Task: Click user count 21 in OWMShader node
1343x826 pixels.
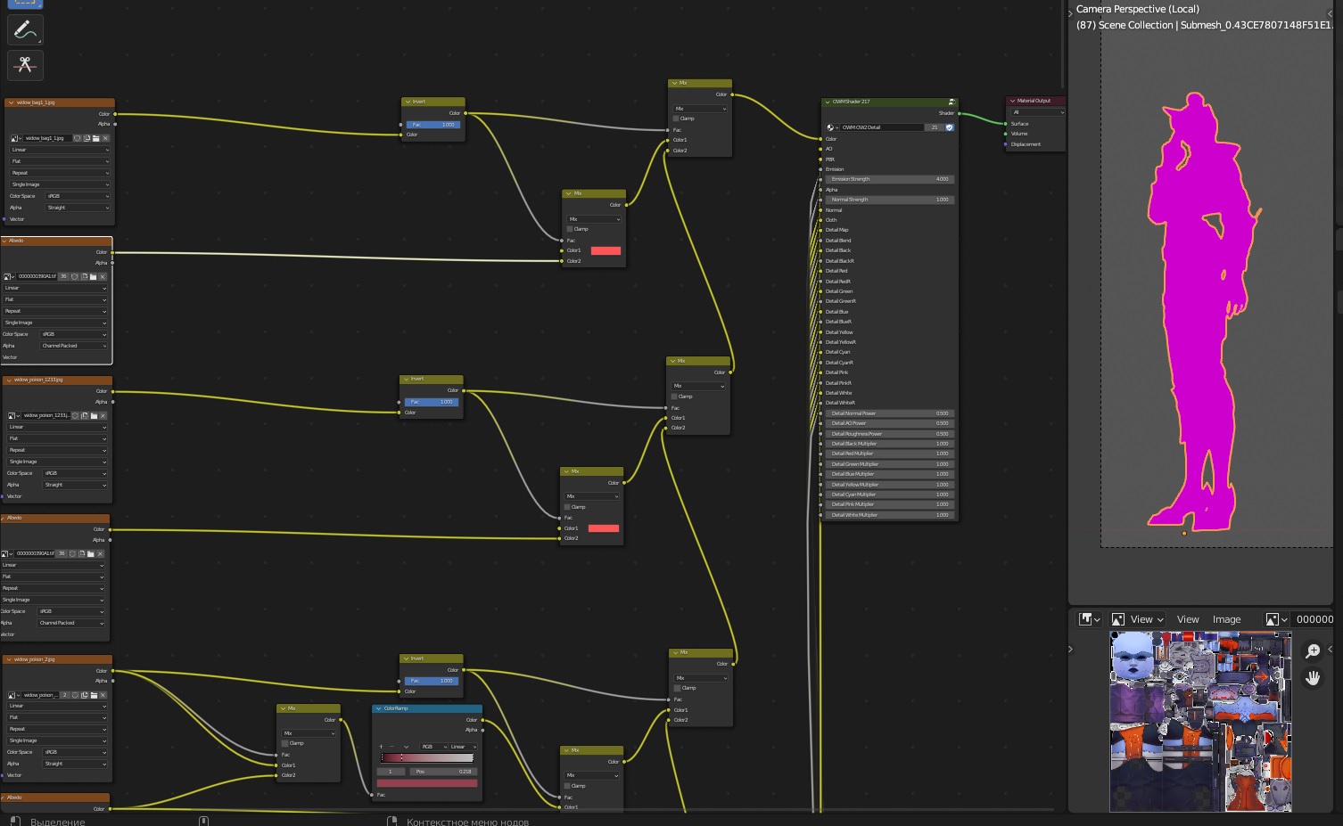Action: click(935, 127)
